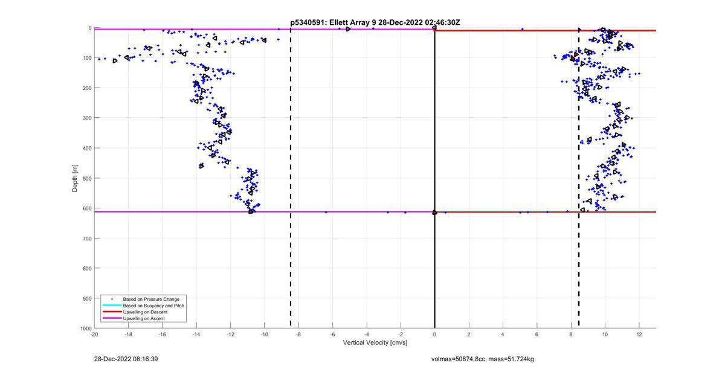Click the x-axis tick label '10'
The image size is (725, 369).
[605, 334]
